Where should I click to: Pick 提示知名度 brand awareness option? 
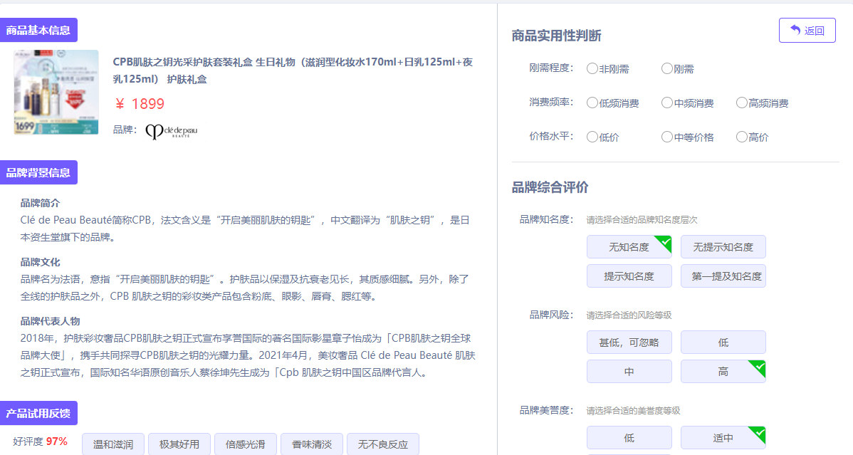click(x=629, y=276)
